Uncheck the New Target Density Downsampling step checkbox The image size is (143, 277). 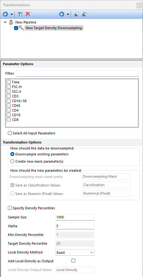pos(16,28)
